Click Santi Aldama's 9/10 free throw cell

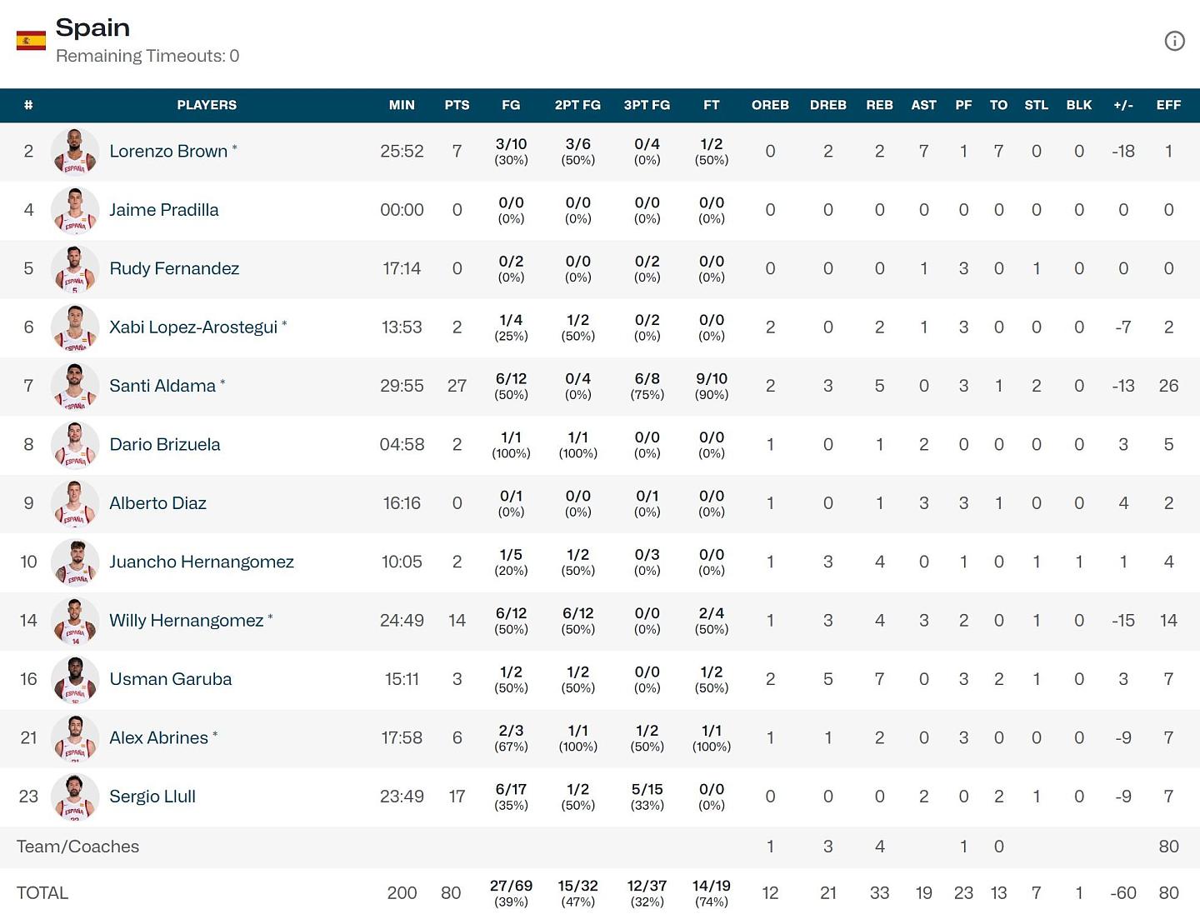711,386
